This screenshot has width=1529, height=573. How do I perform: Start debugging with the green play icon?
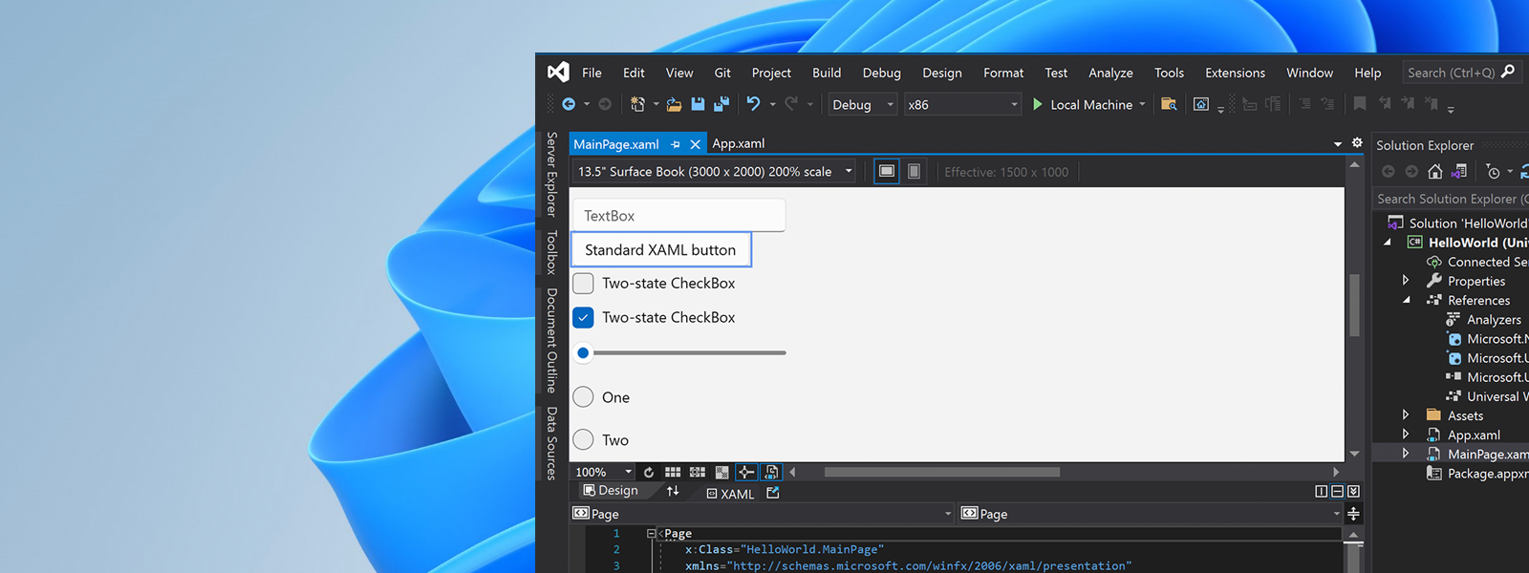click(1038, 104)
